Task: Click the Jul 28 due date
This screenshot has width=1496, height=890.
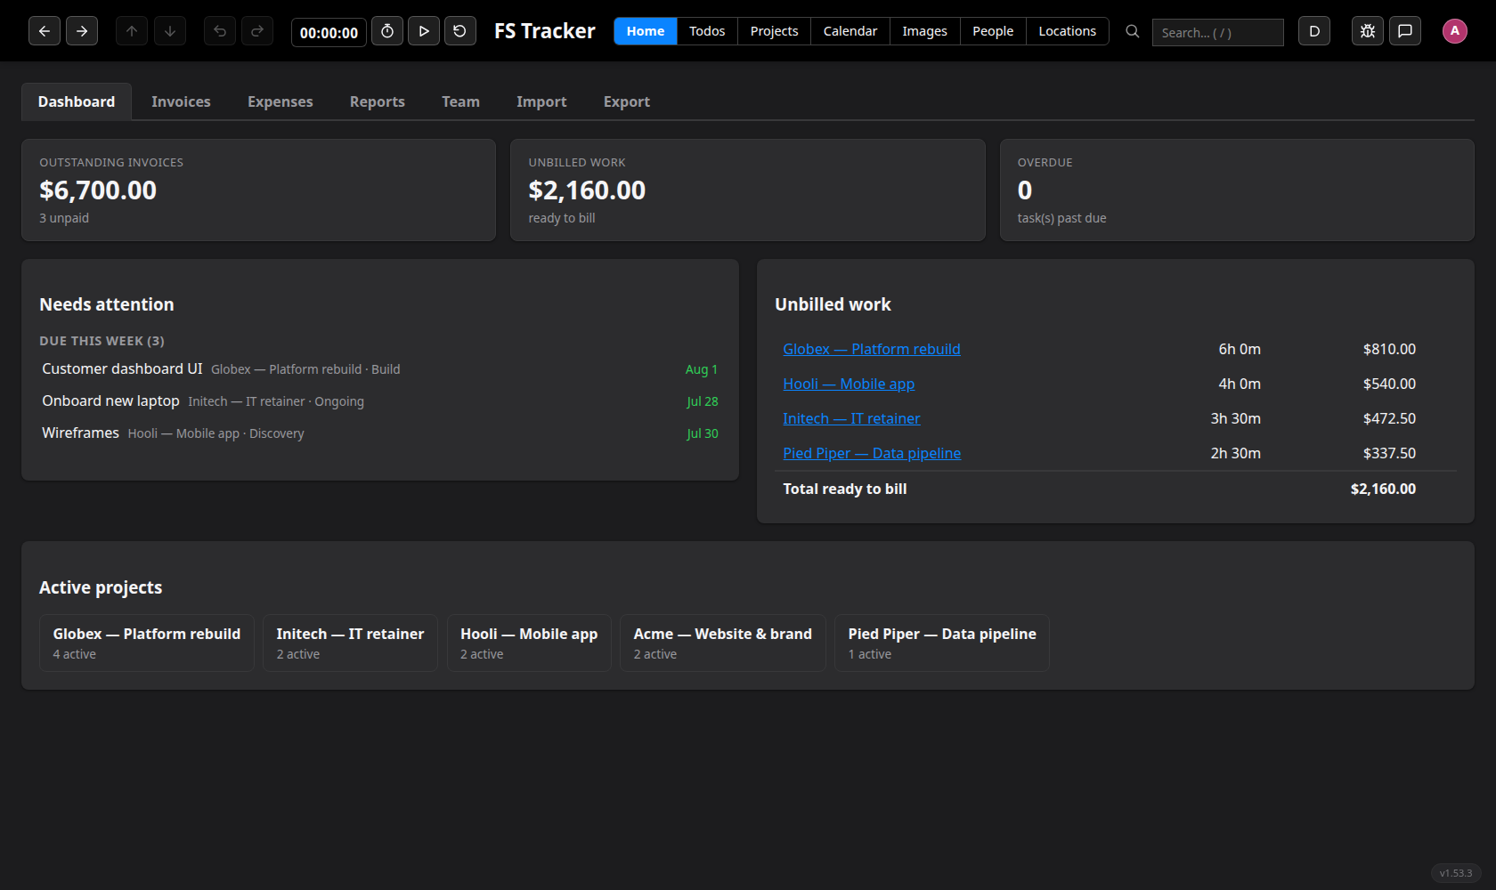Action: (x=703, y=401)
